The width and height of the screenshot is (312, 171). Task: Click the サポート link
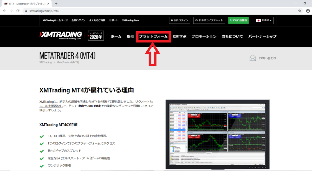pyautogui.click(x=114, y=20)
